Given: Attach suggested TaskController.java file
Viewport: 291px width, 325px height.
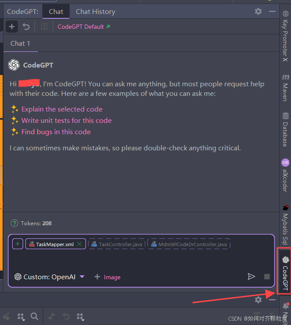Looking at the screenshot, I should click(117, 244).
